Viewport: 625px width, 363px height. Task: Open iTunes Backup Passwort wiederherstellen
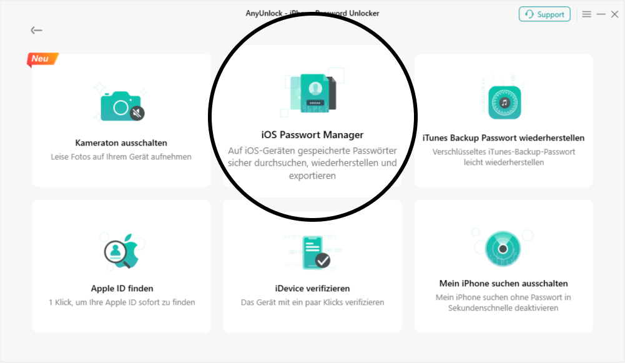click(x=503, y=138)
